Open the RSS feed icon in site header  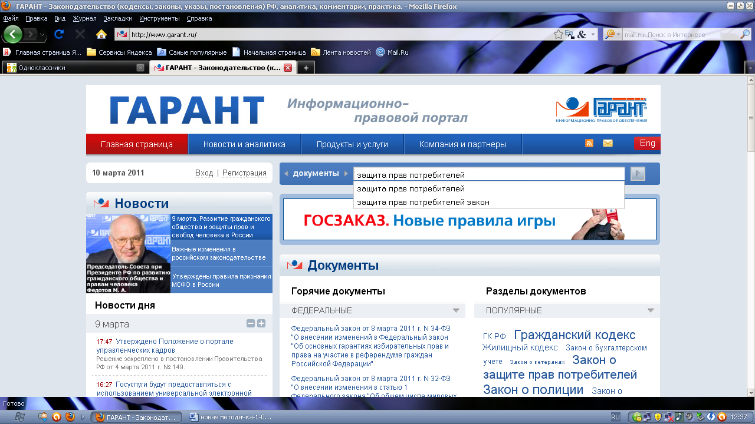tap(589, 143)
